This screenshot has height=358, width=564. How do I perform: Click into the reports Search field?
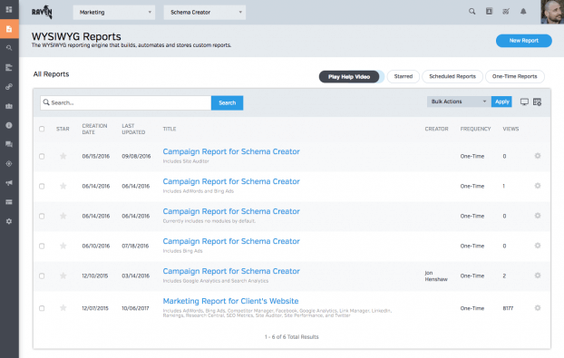(x=125, y=102)
